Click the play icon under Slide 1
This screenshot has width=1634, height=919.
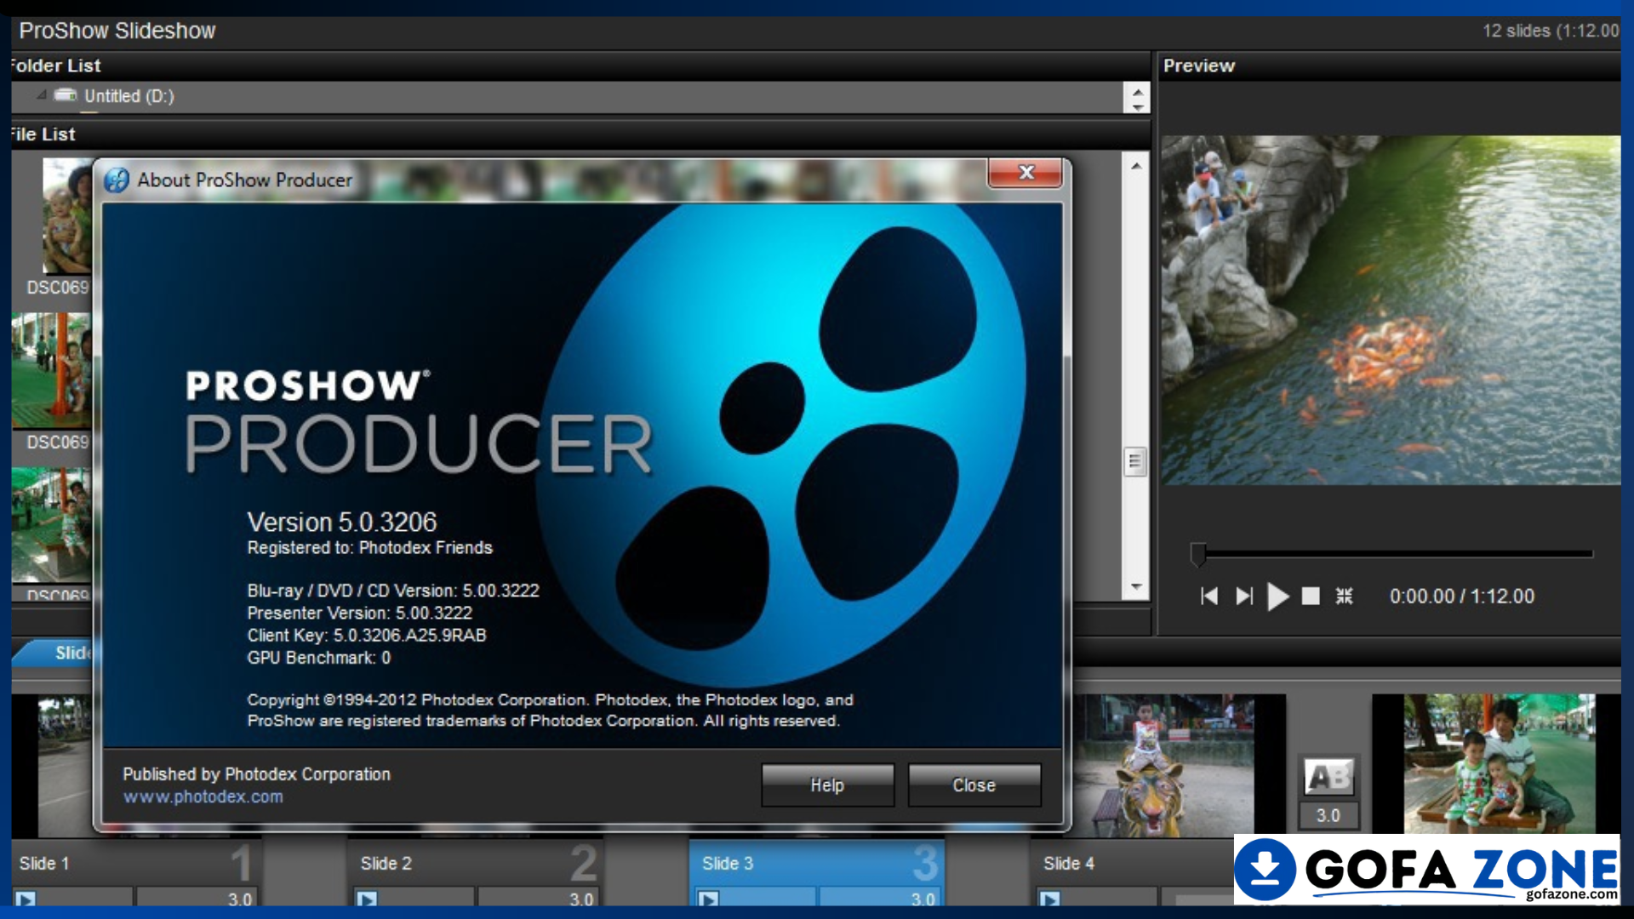click(26, 899)
